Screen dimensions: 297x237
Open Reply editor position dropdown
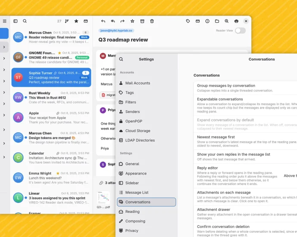pos(290,176)
